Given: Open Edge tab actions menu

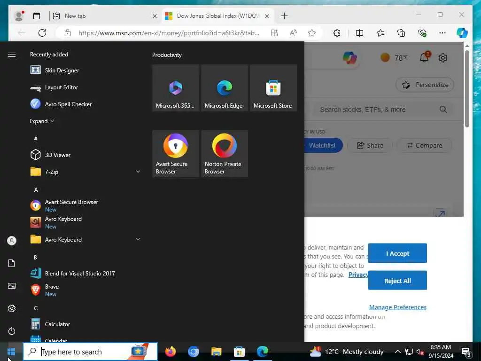Looking at the screenshot, I should point(37,16).
